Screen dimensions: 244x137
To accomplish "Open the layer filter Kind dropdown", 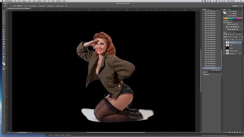I will tap(226, 34).
